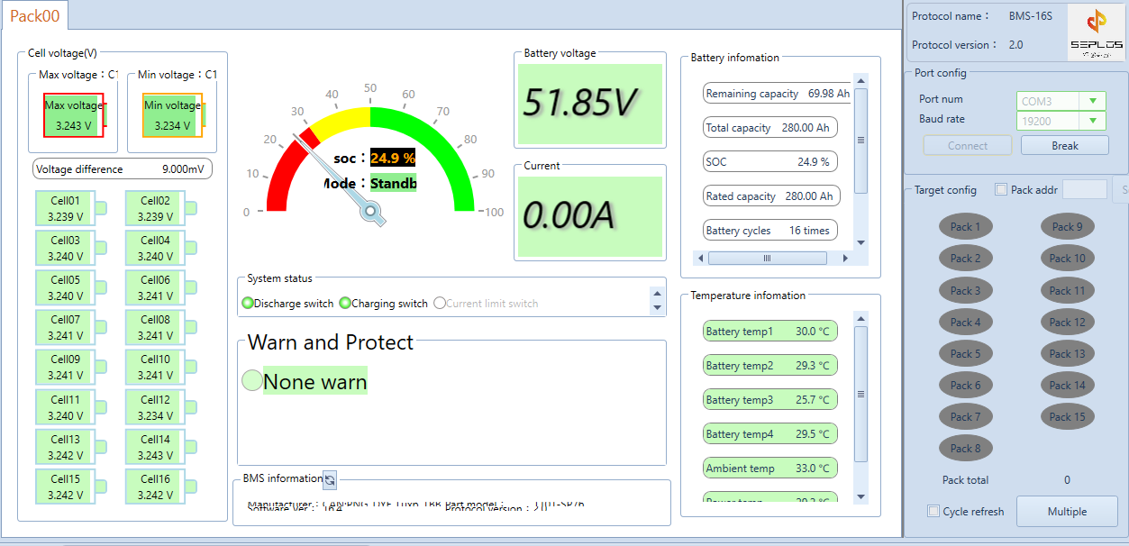Click the Cell05 battery icon

(71, 287)
